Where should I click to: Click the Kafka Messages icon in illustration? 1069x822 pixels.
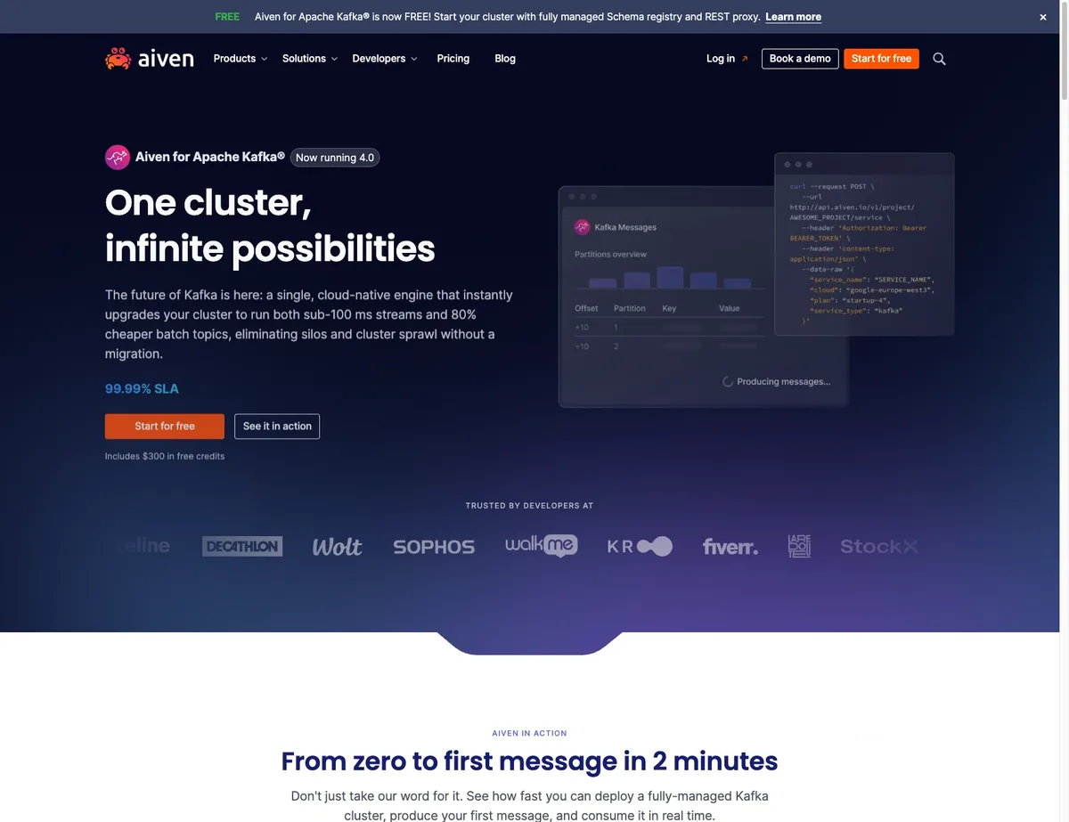pyautogui.click(x=582, y=227)
